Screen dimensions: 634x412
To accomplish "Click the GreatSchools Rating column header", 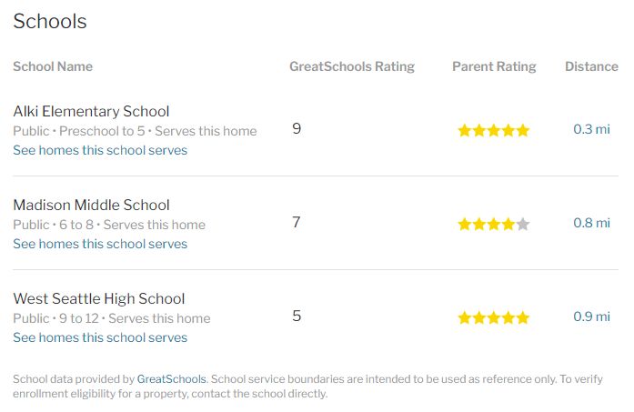I will coord(352,66).
